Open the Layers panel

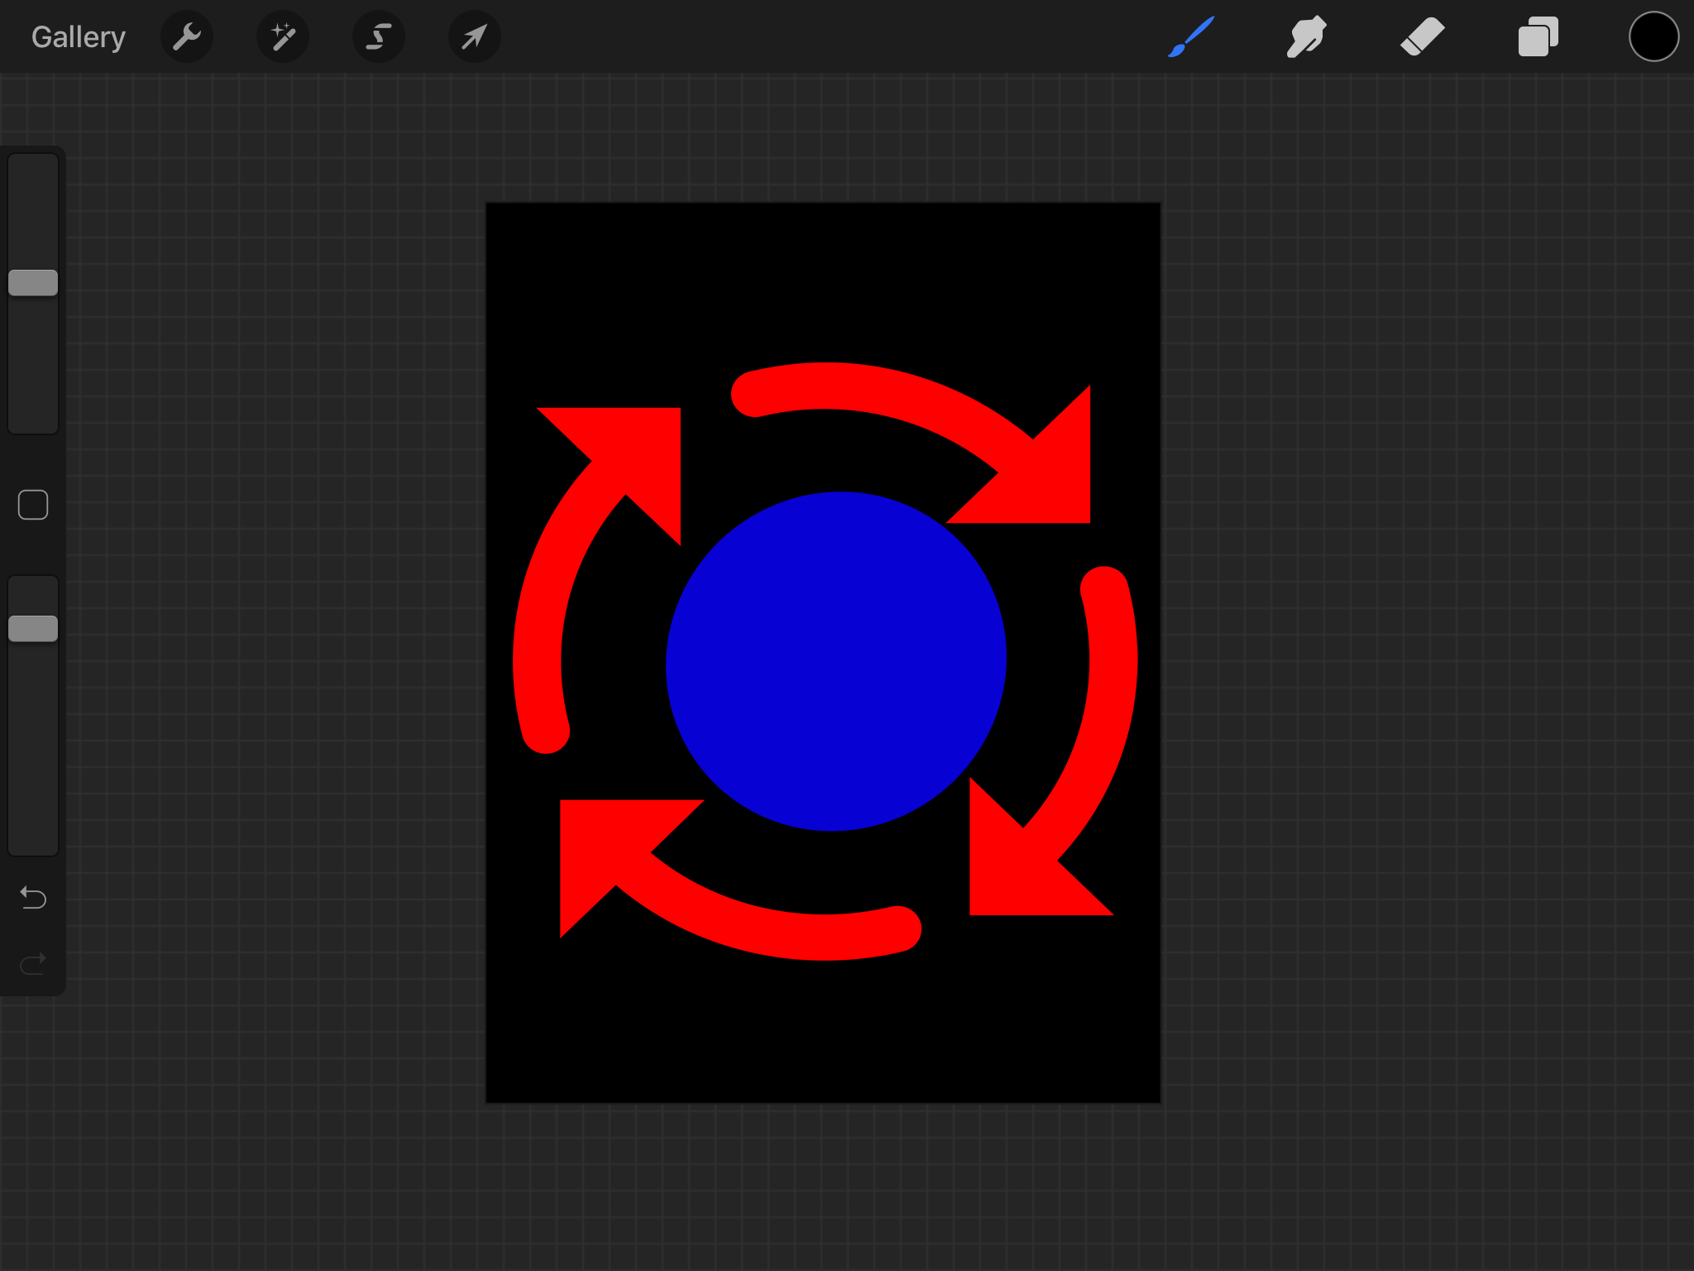(x=1538, y=37)
